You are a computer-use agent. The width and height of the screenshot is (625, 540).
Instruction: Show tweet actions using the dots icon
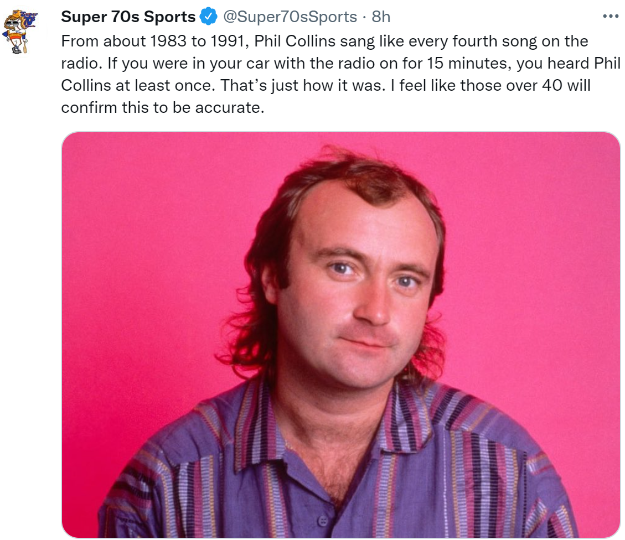[x=610, y=17]
